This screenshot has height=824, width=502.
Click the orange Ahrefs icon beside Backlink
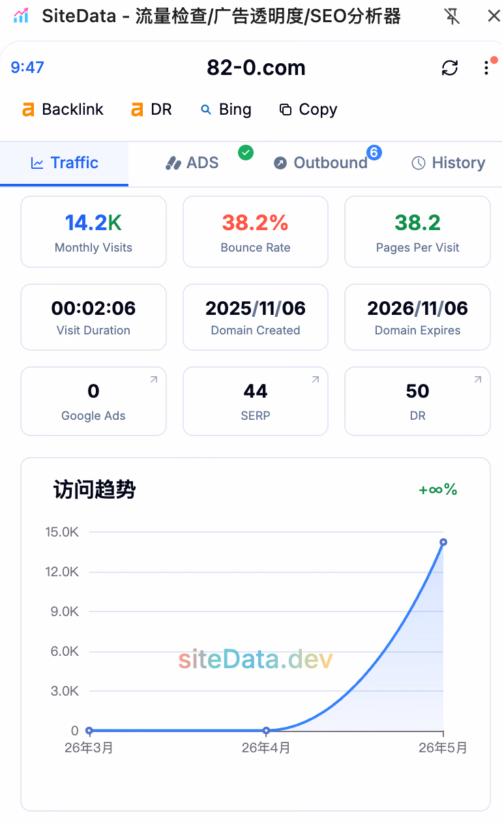[x=28, y=110]
